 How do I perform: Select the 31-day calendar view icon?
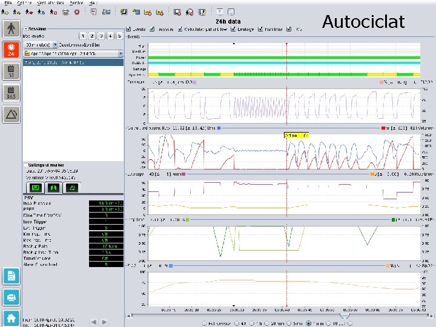pyautogui.click(x=10, y=71)
